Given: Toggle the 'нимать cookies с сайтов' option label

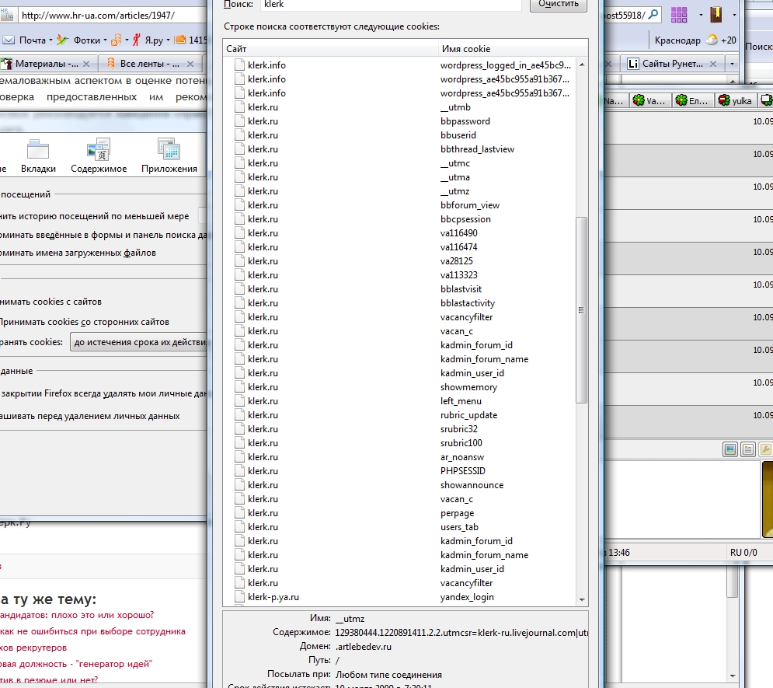Looking at the screenshot, I should [50, 302].
